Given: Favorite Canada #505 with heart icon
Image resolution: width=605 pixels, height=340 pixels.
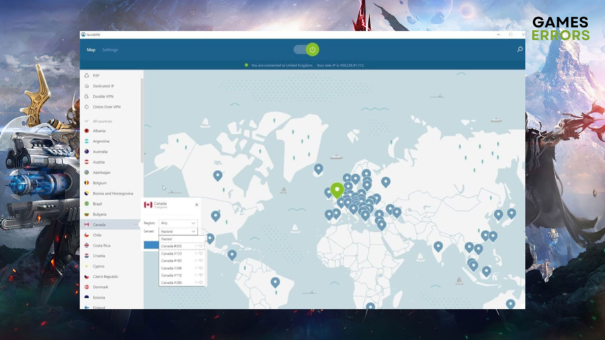Looking at the screenshot, I should tap(201, 246).
